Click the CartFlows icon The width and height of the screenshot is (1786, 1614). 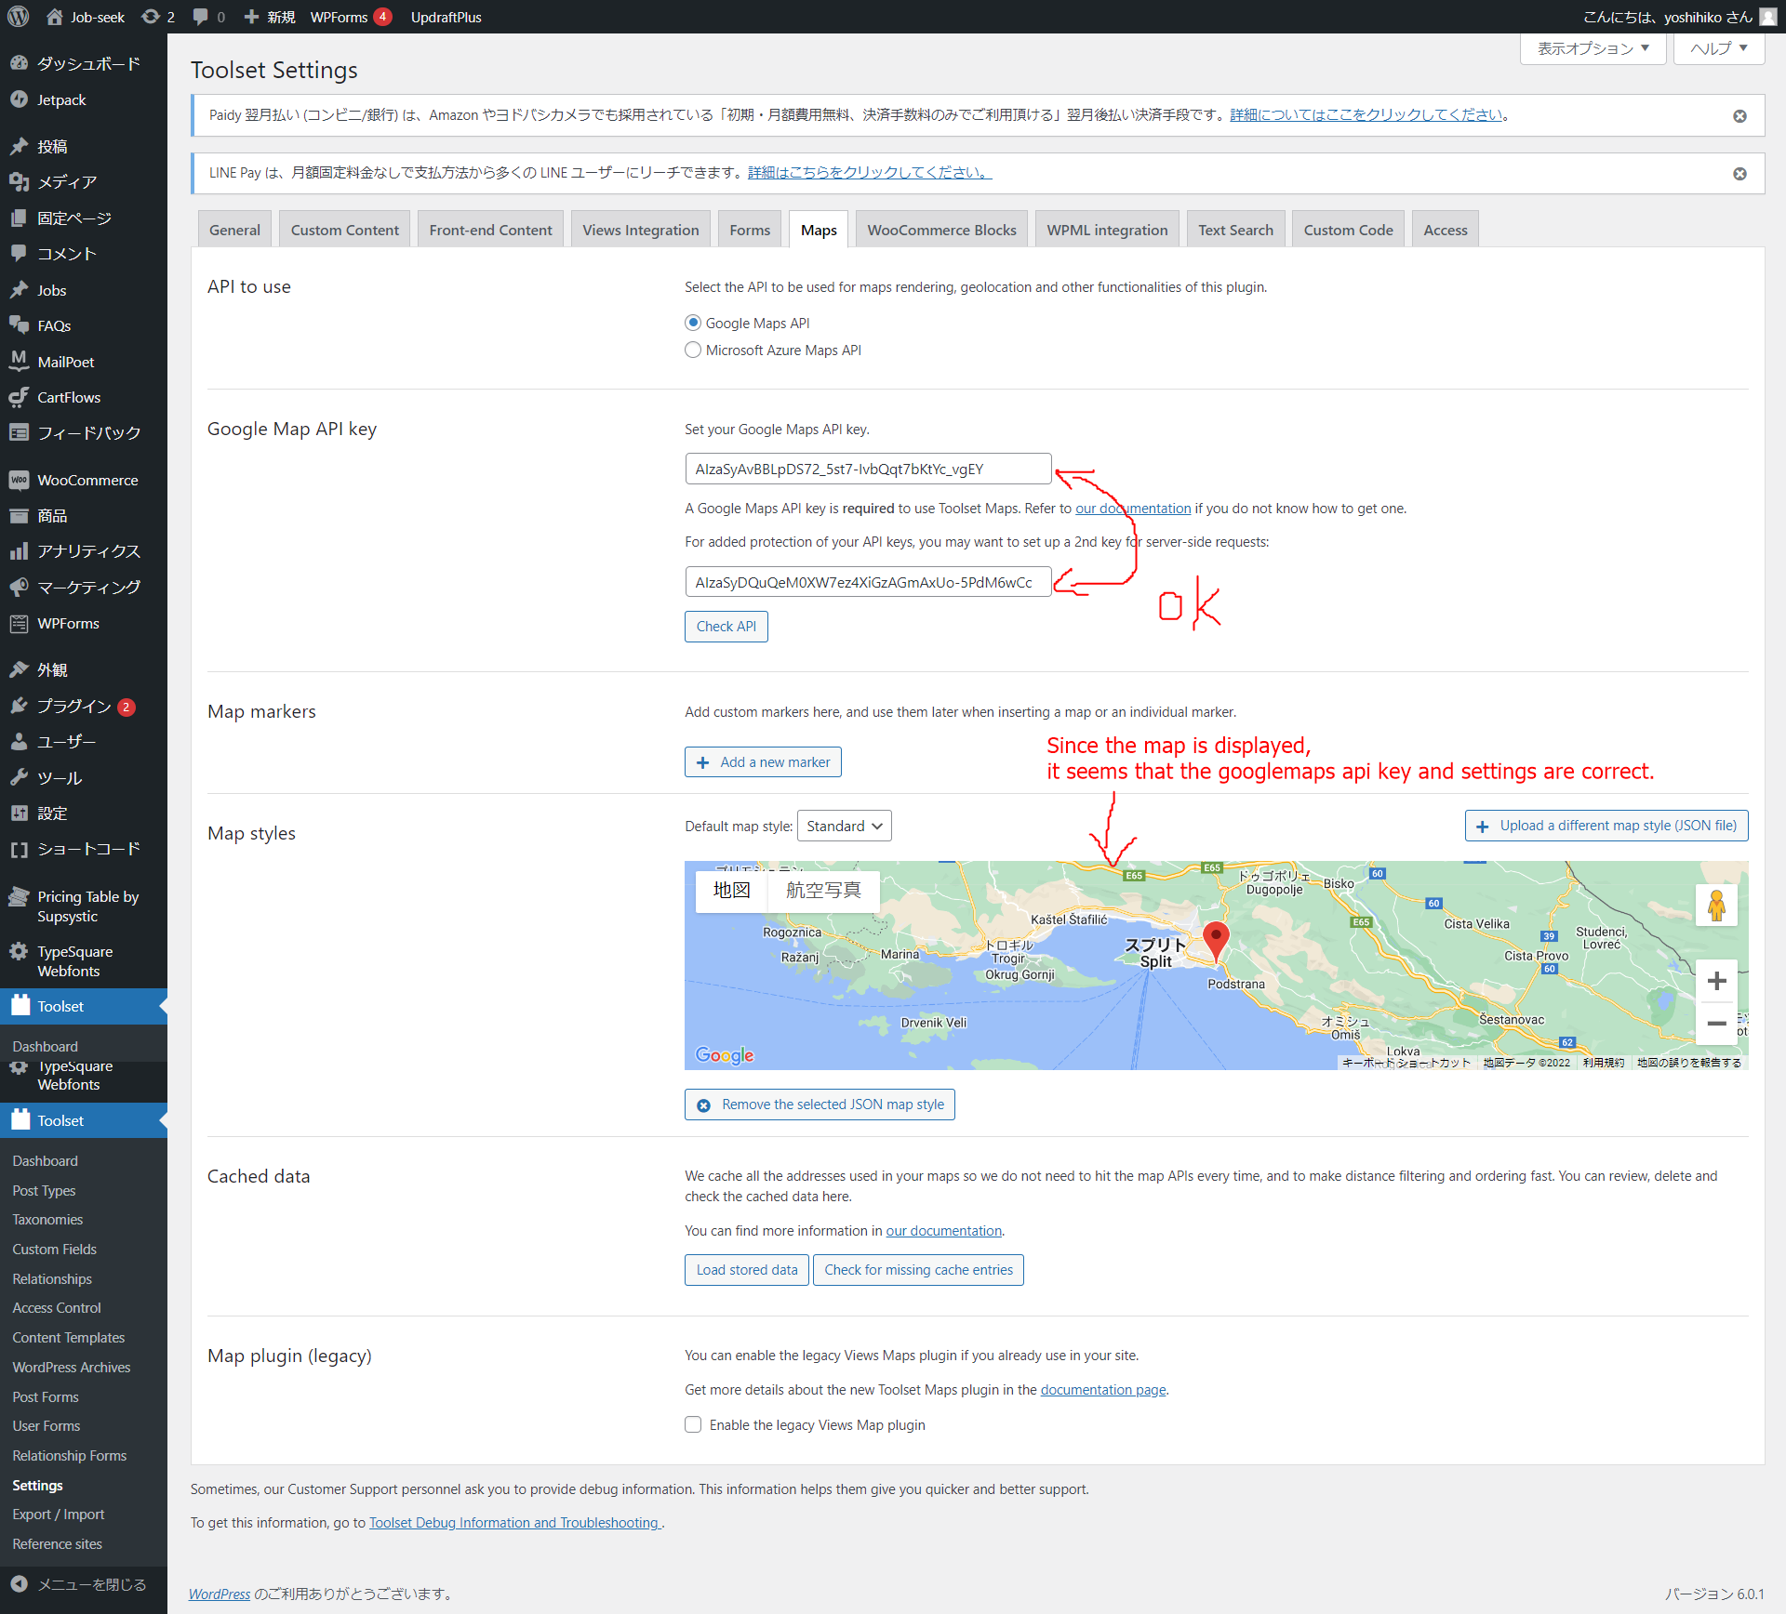19,397
